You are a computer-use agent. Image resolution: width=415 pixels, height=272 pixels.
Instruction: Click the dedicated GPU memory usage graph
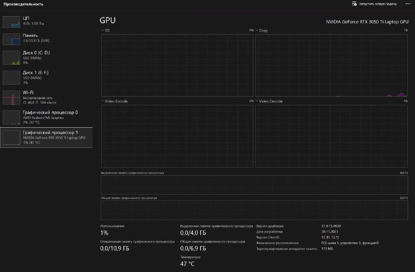(x=254, y=184)
